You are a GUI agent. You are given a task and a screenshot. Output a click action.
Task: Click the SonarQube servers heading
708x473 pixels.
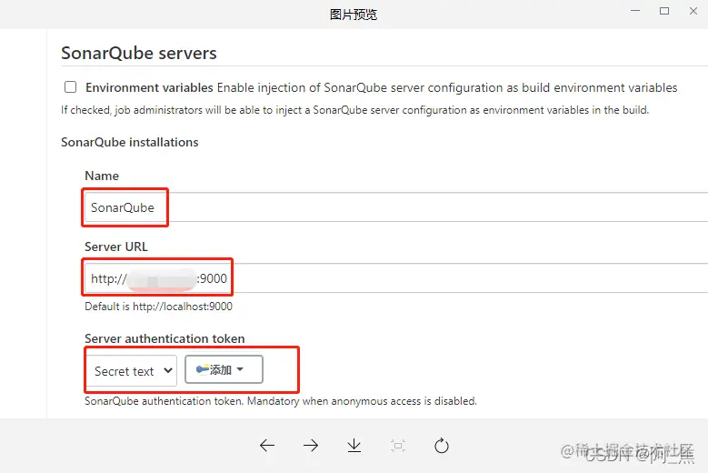click(x=139, y=53)
